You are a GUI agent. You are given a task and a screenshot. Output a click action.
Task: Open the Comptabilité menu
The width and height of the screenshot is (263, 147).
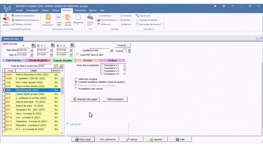pyautogui.click(x=32, y=10)
